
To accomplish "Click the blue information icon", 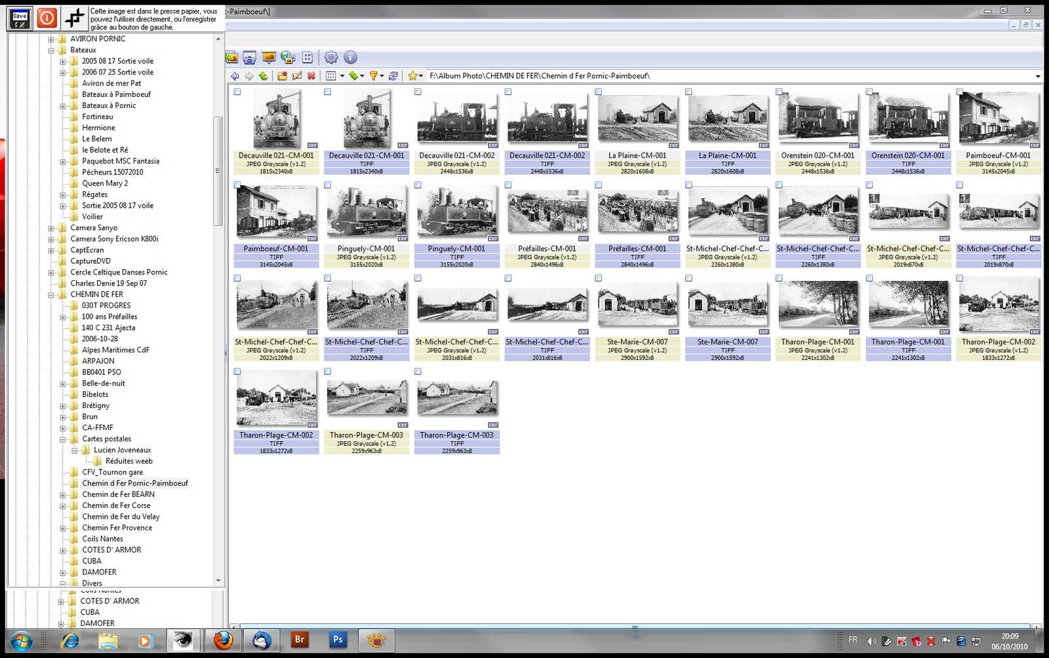I will [x=351, y=58].
